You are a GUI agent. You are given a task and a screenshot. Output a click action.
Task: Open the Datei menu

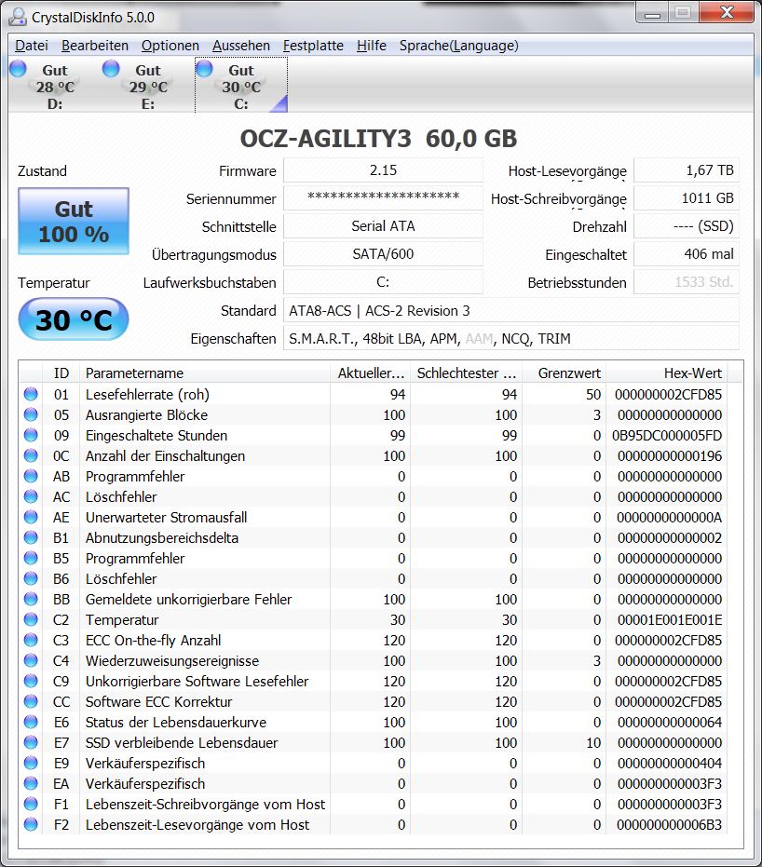click(x=32, y=46)
